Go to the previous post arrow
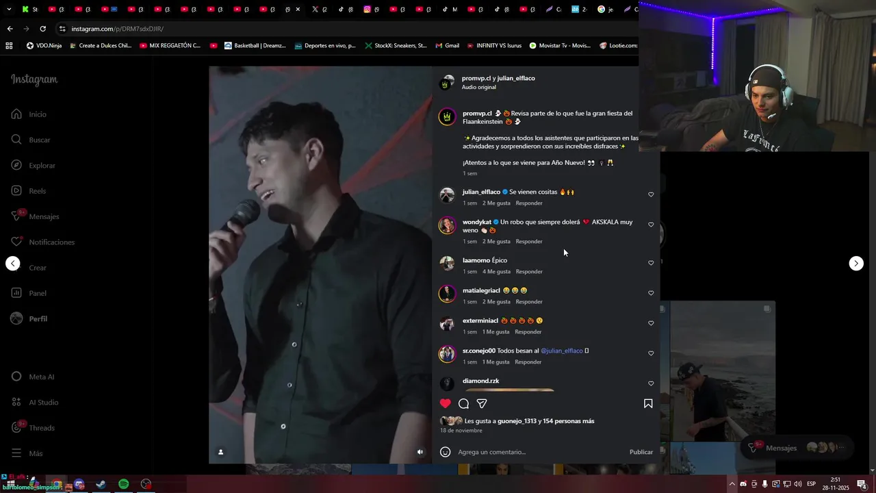876x493 pixels. [x=13, y=264]
